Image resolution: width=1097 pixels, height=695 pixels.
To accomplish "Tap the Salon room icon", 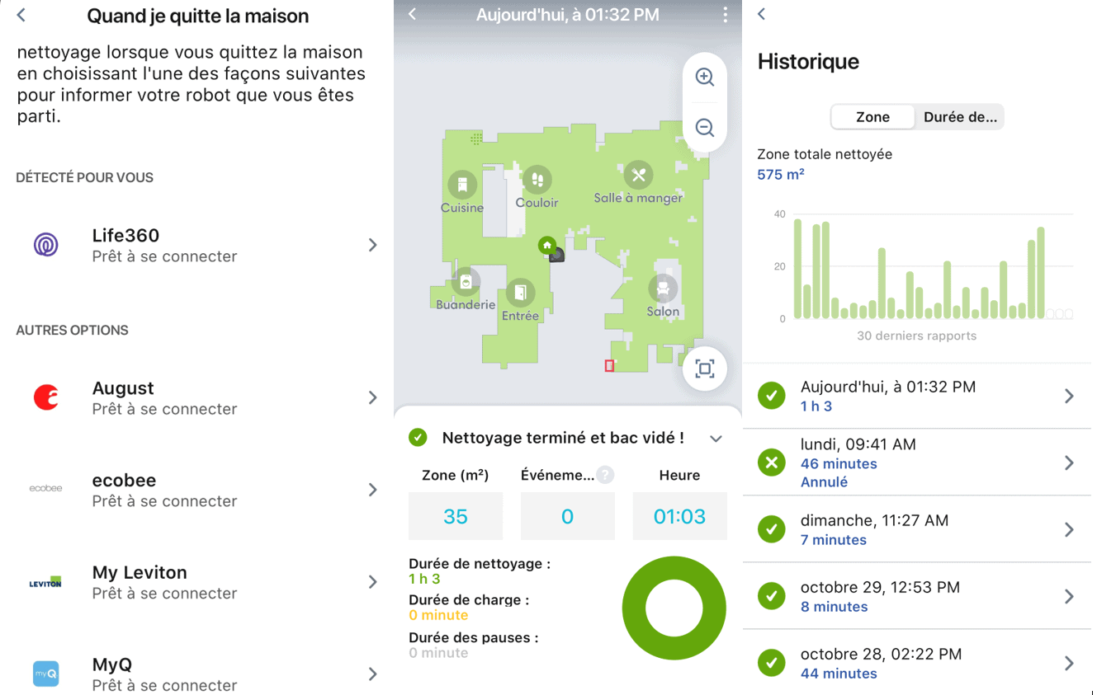I will [663, 289].
